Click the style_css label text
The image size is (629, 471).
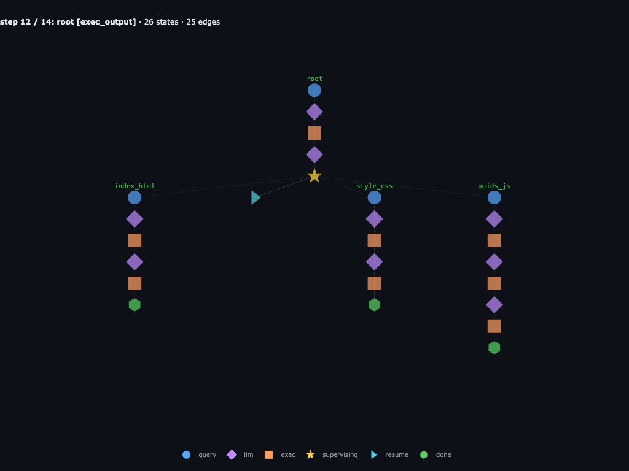tap(374, 186)
